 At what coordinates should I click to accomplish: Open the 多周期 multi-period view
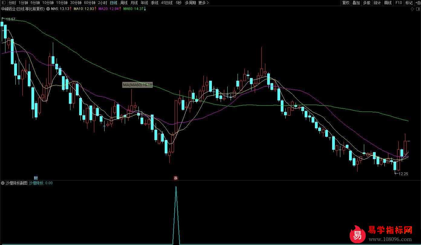coord(190,3)
